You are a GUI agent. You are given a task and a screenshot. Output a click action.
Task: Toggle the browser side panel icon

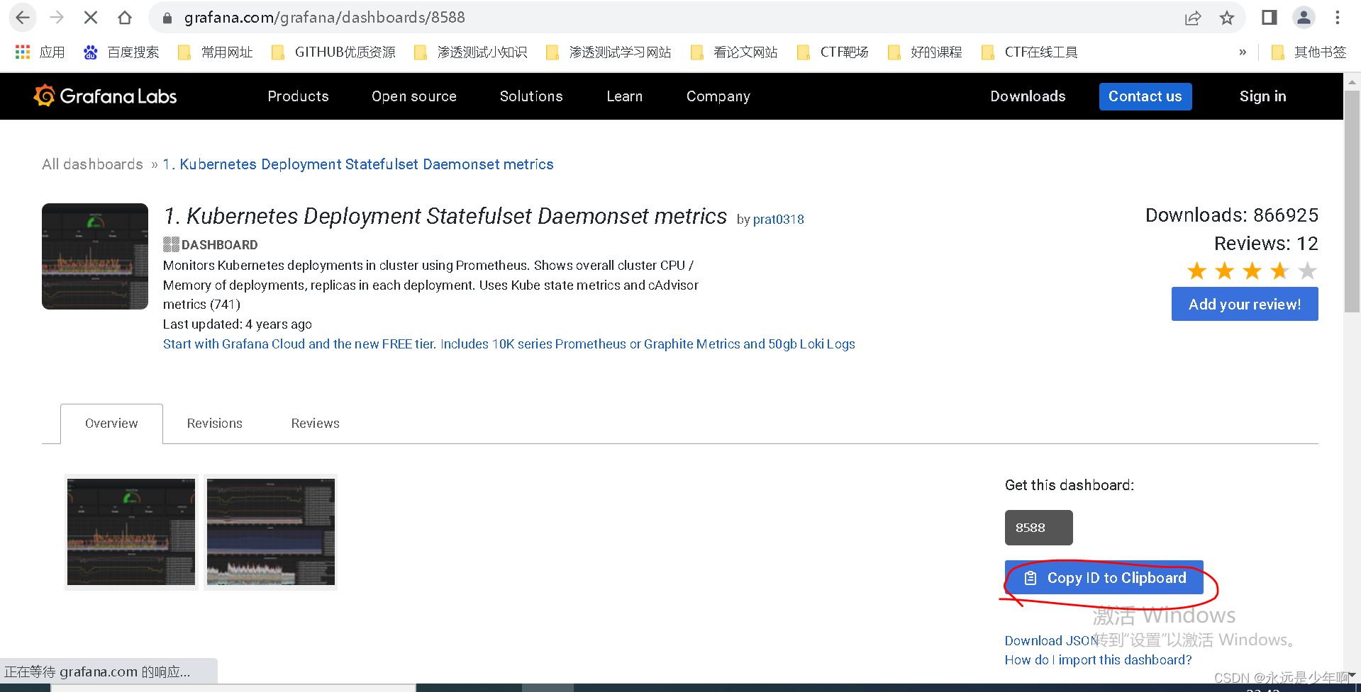tap(1270, 18)
